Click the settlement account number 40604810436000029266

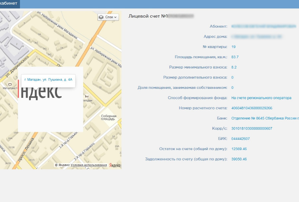pyautogui.click(x=252, y=108)
